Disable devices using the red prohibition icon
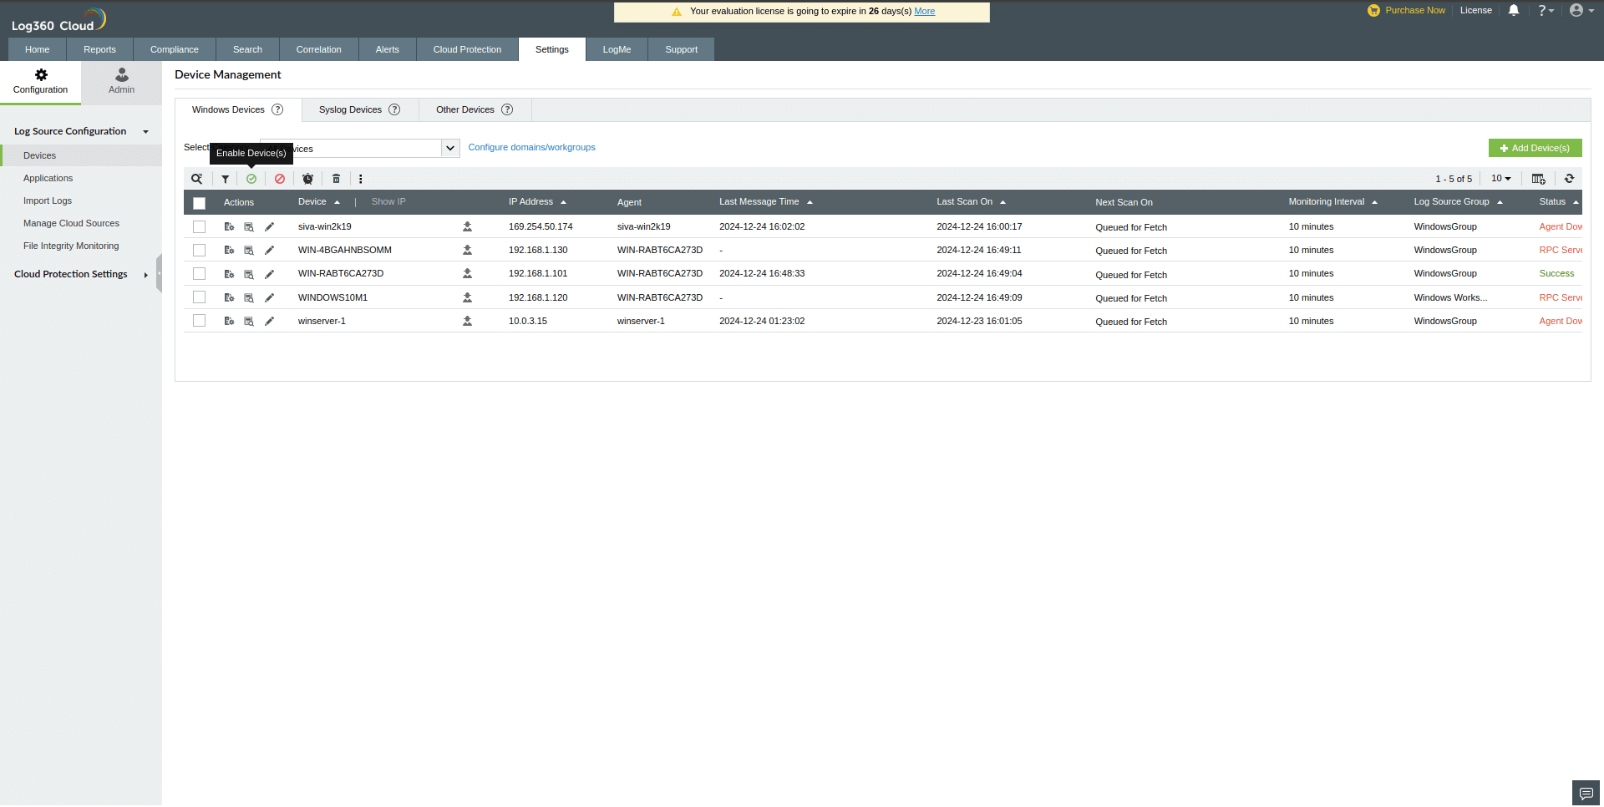Screen dimensions: 1604x807 (280, 178)
